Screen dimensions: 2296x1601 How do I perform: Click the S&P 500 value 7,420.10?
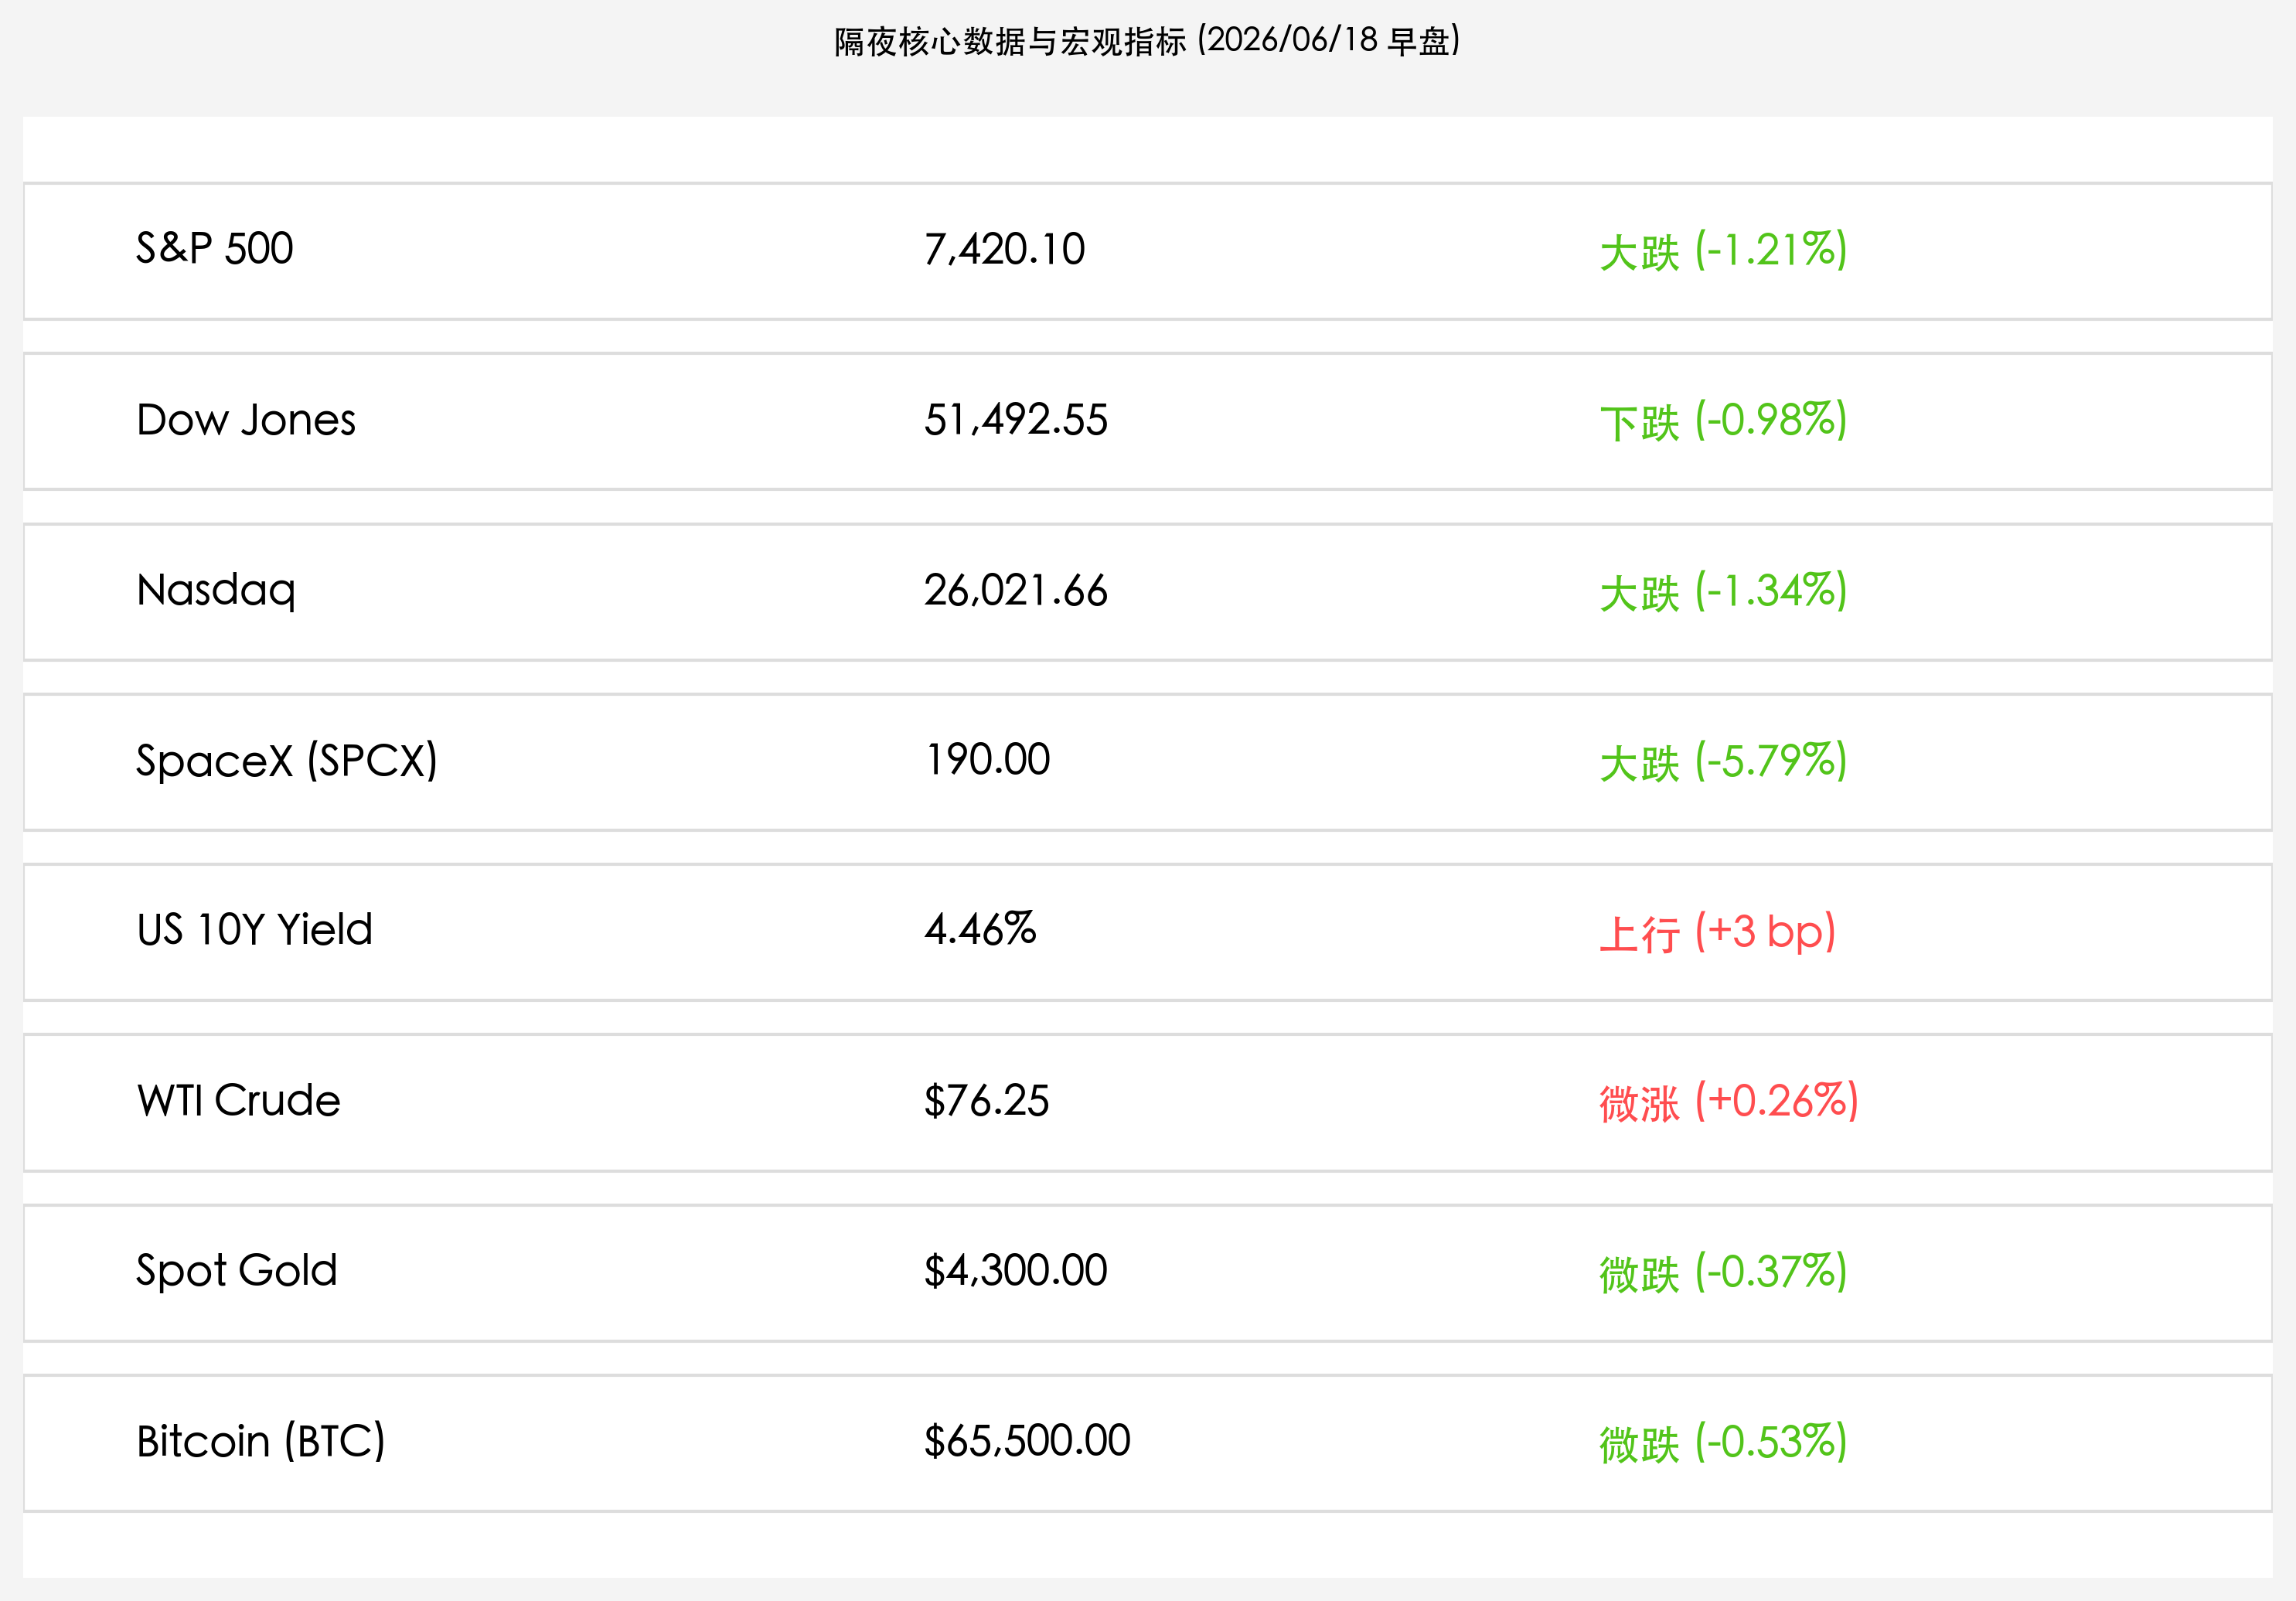1004,250
